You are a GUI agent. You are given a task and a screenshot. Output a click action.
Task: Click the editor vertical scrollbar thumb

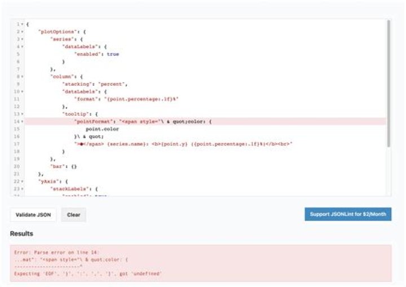(389, 83)
